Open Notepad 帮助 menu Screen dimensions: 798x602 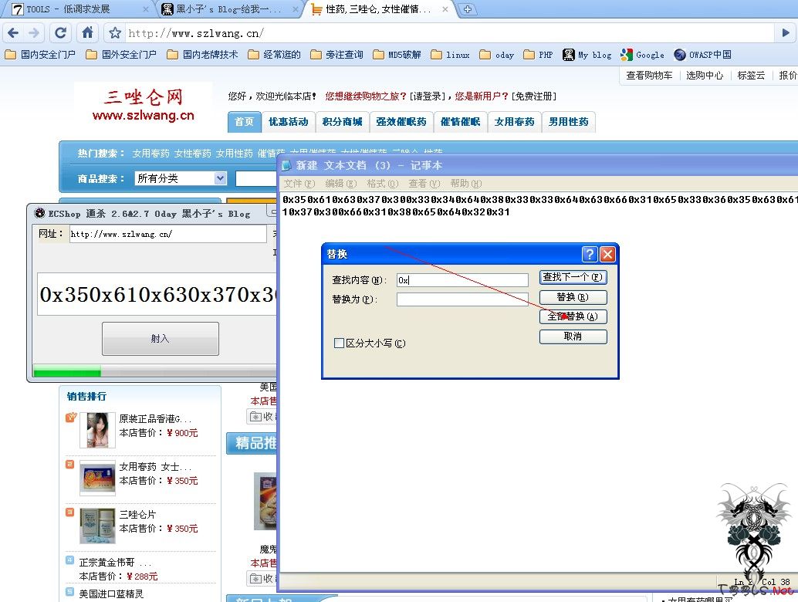pyautogui.click(x=465, y=183)
